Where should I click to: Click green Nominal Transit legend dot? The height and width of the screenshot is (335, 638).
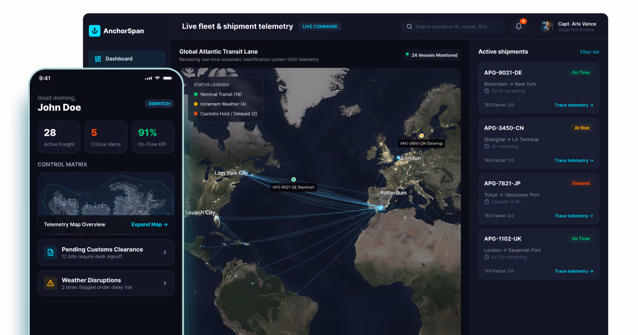pos(196,94)
